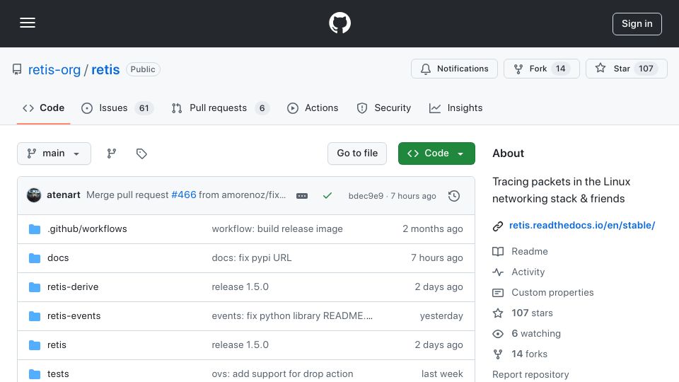Open commit bdec9e9
Screen dimensions: 679x382
(x=366, y=196)
